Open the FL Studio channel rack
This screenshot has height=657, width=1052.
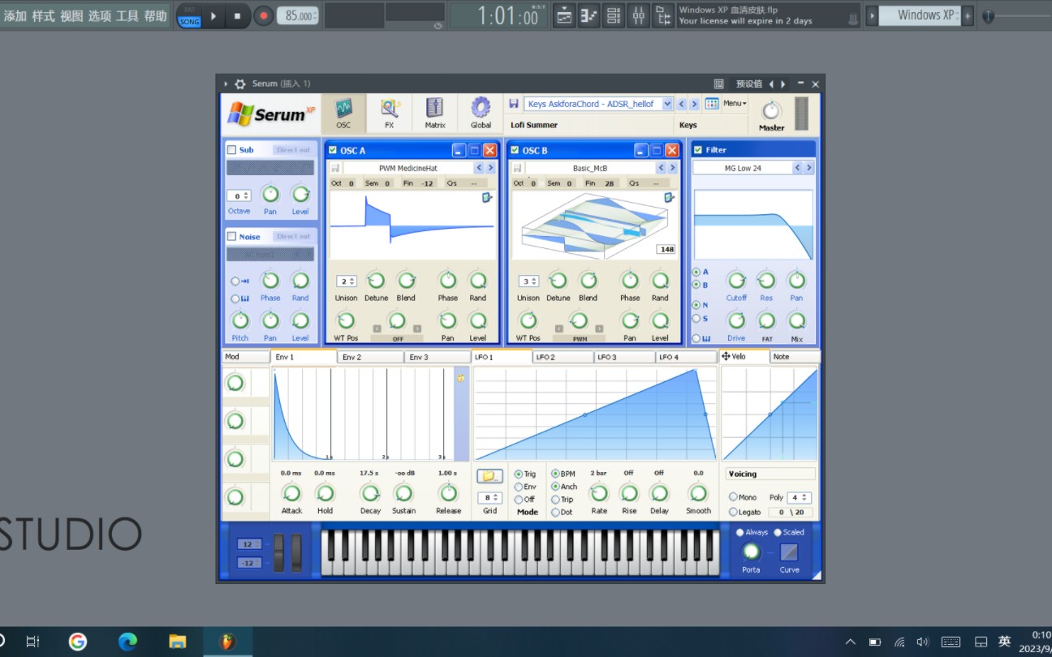614,15
